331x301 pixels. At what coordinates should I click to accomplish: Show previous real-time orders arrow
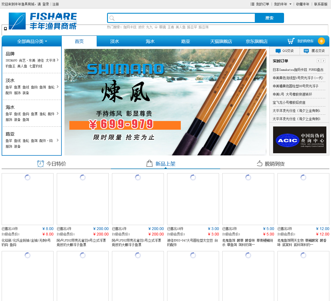pyautogui.click(x=318, y=61)
